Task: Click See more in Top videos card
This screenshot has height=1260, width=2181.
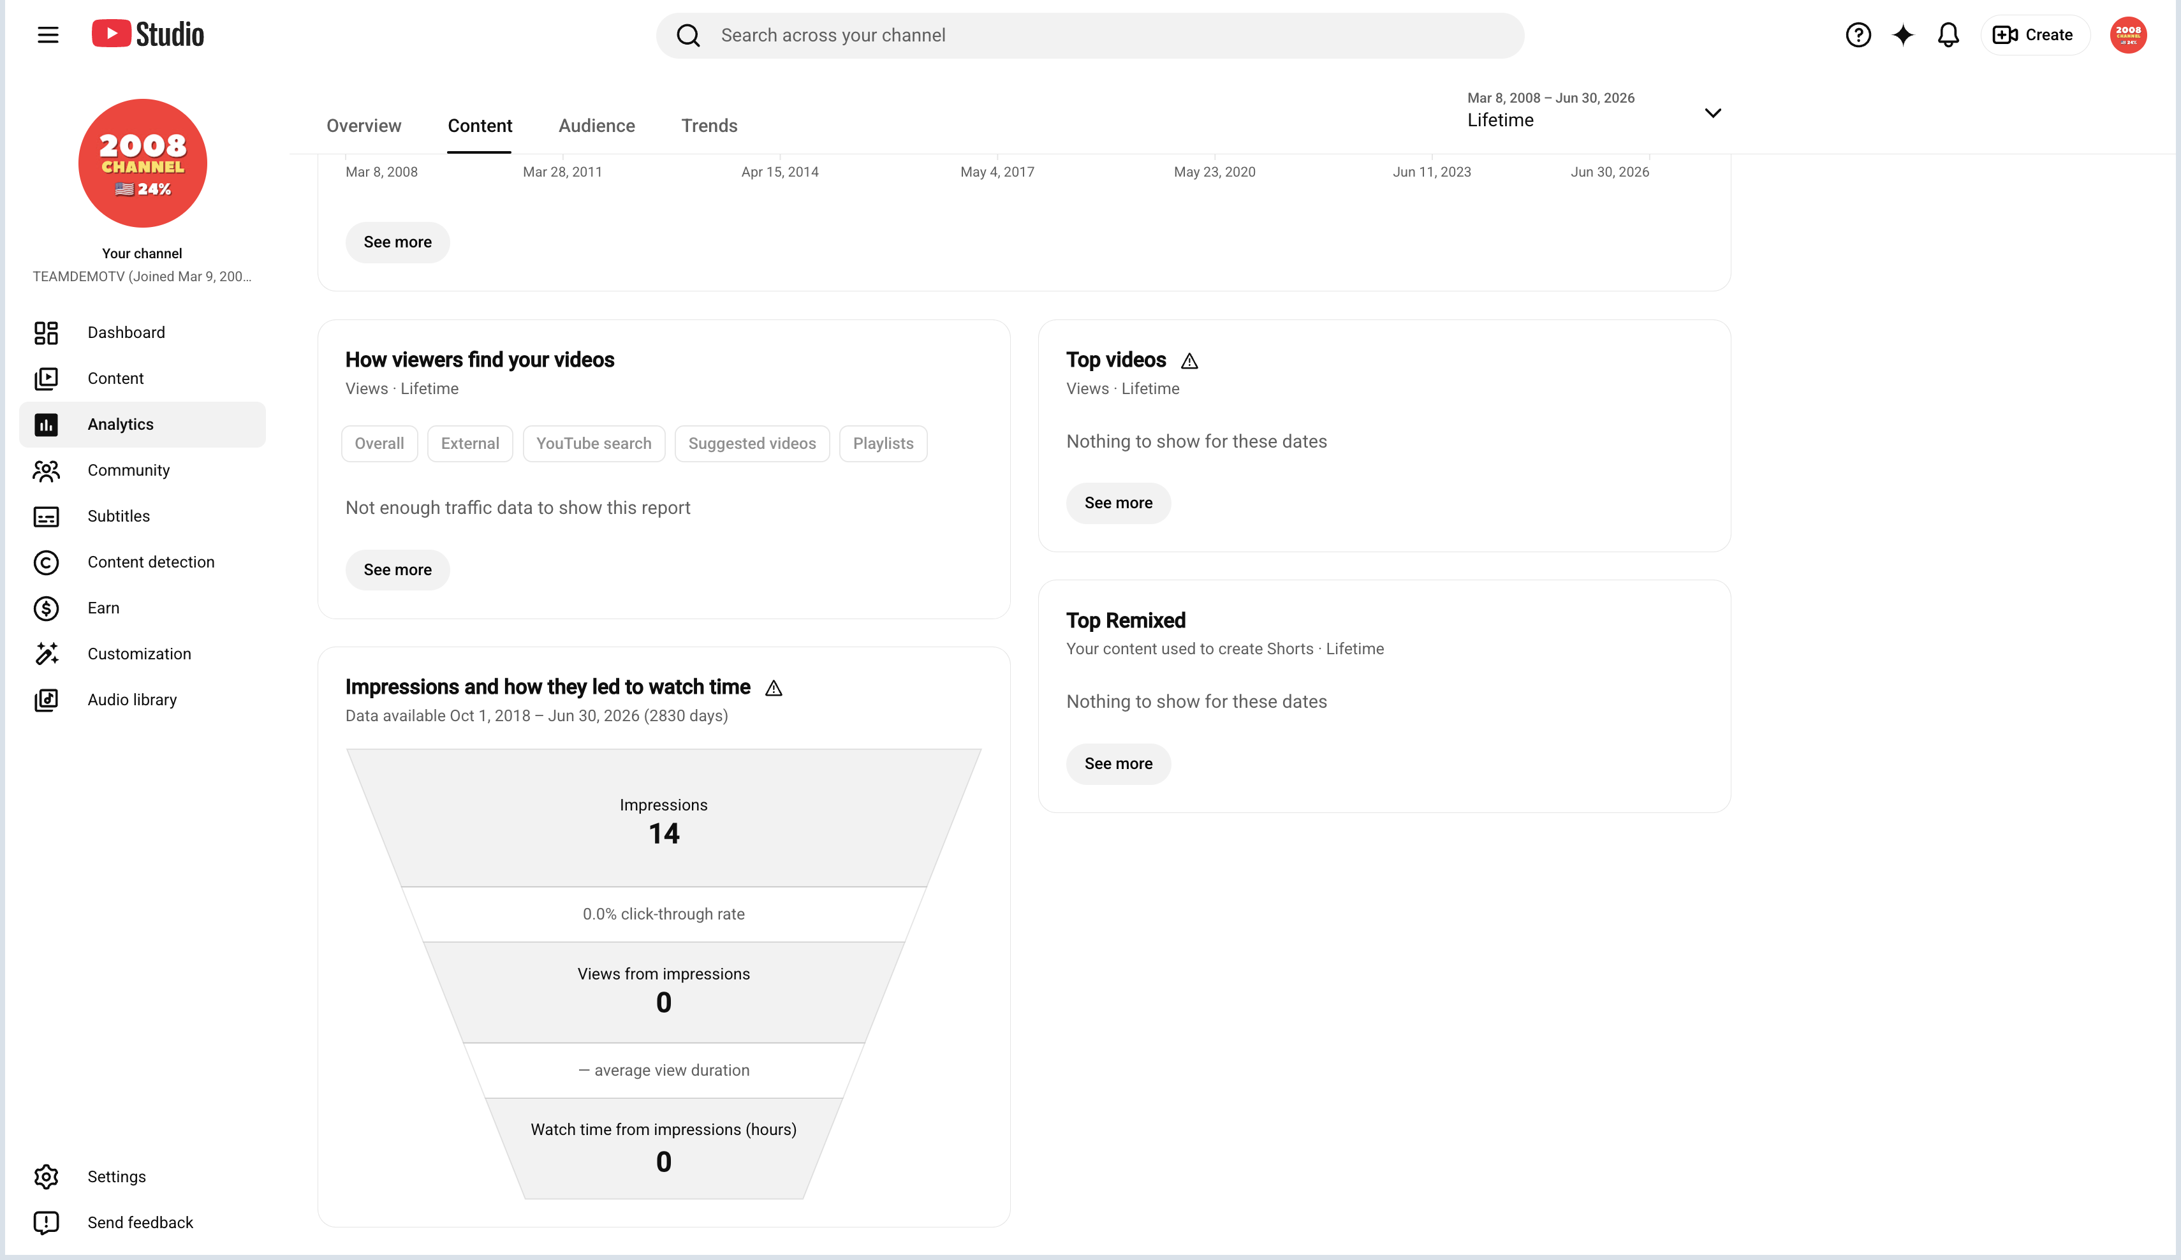Action: click(1118, 502)
